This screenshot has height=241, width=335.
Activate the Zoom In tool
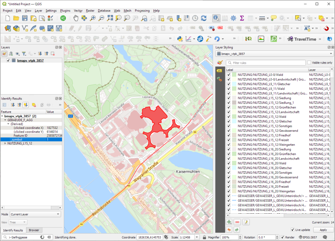92,18
